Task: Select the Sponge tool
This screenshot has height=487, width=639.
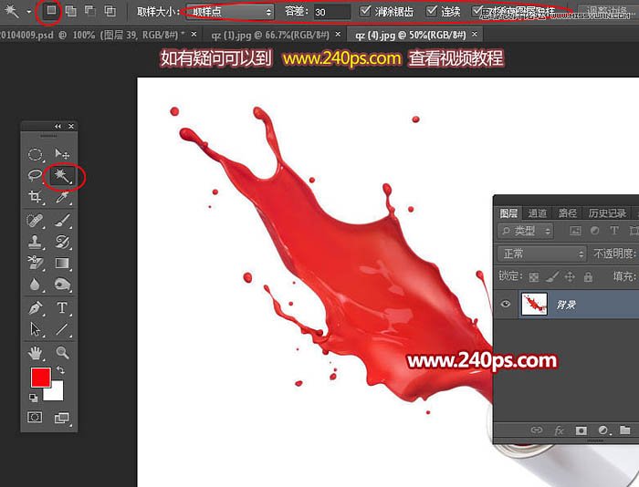Action: (x=62, y=284)
